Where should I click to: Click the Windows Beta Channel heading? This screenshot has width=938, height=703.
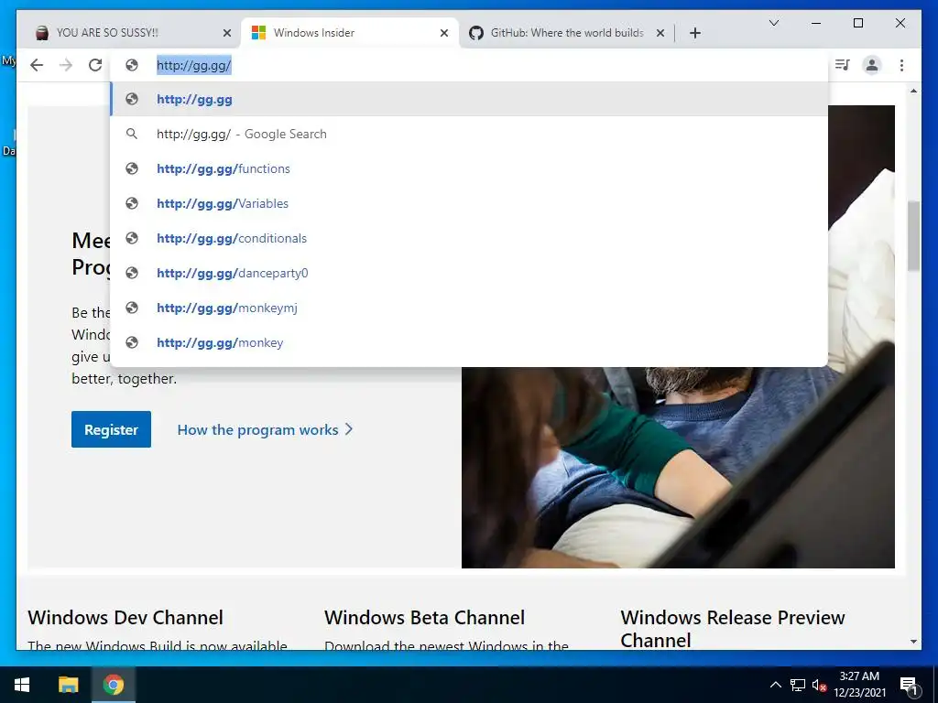point(425,617)
